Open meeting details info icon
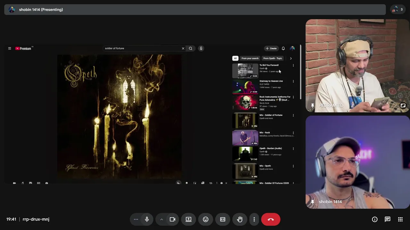410x230 pixels. pos(375,219)
